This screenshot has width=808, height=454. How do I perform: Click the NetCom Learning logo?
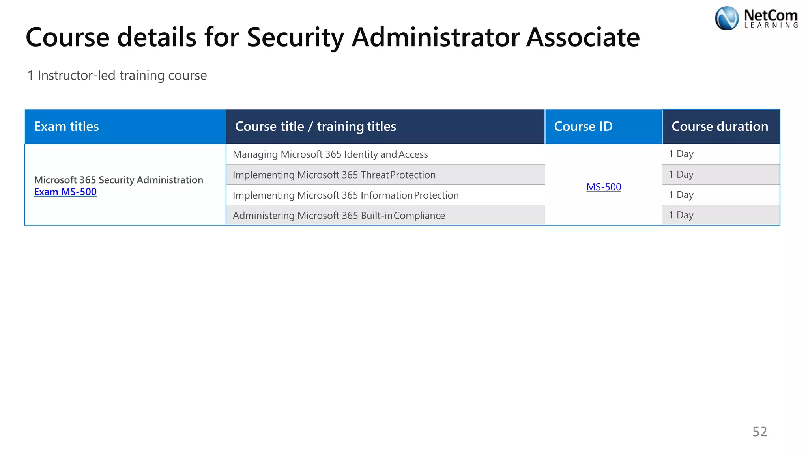[x=756, y=18]
